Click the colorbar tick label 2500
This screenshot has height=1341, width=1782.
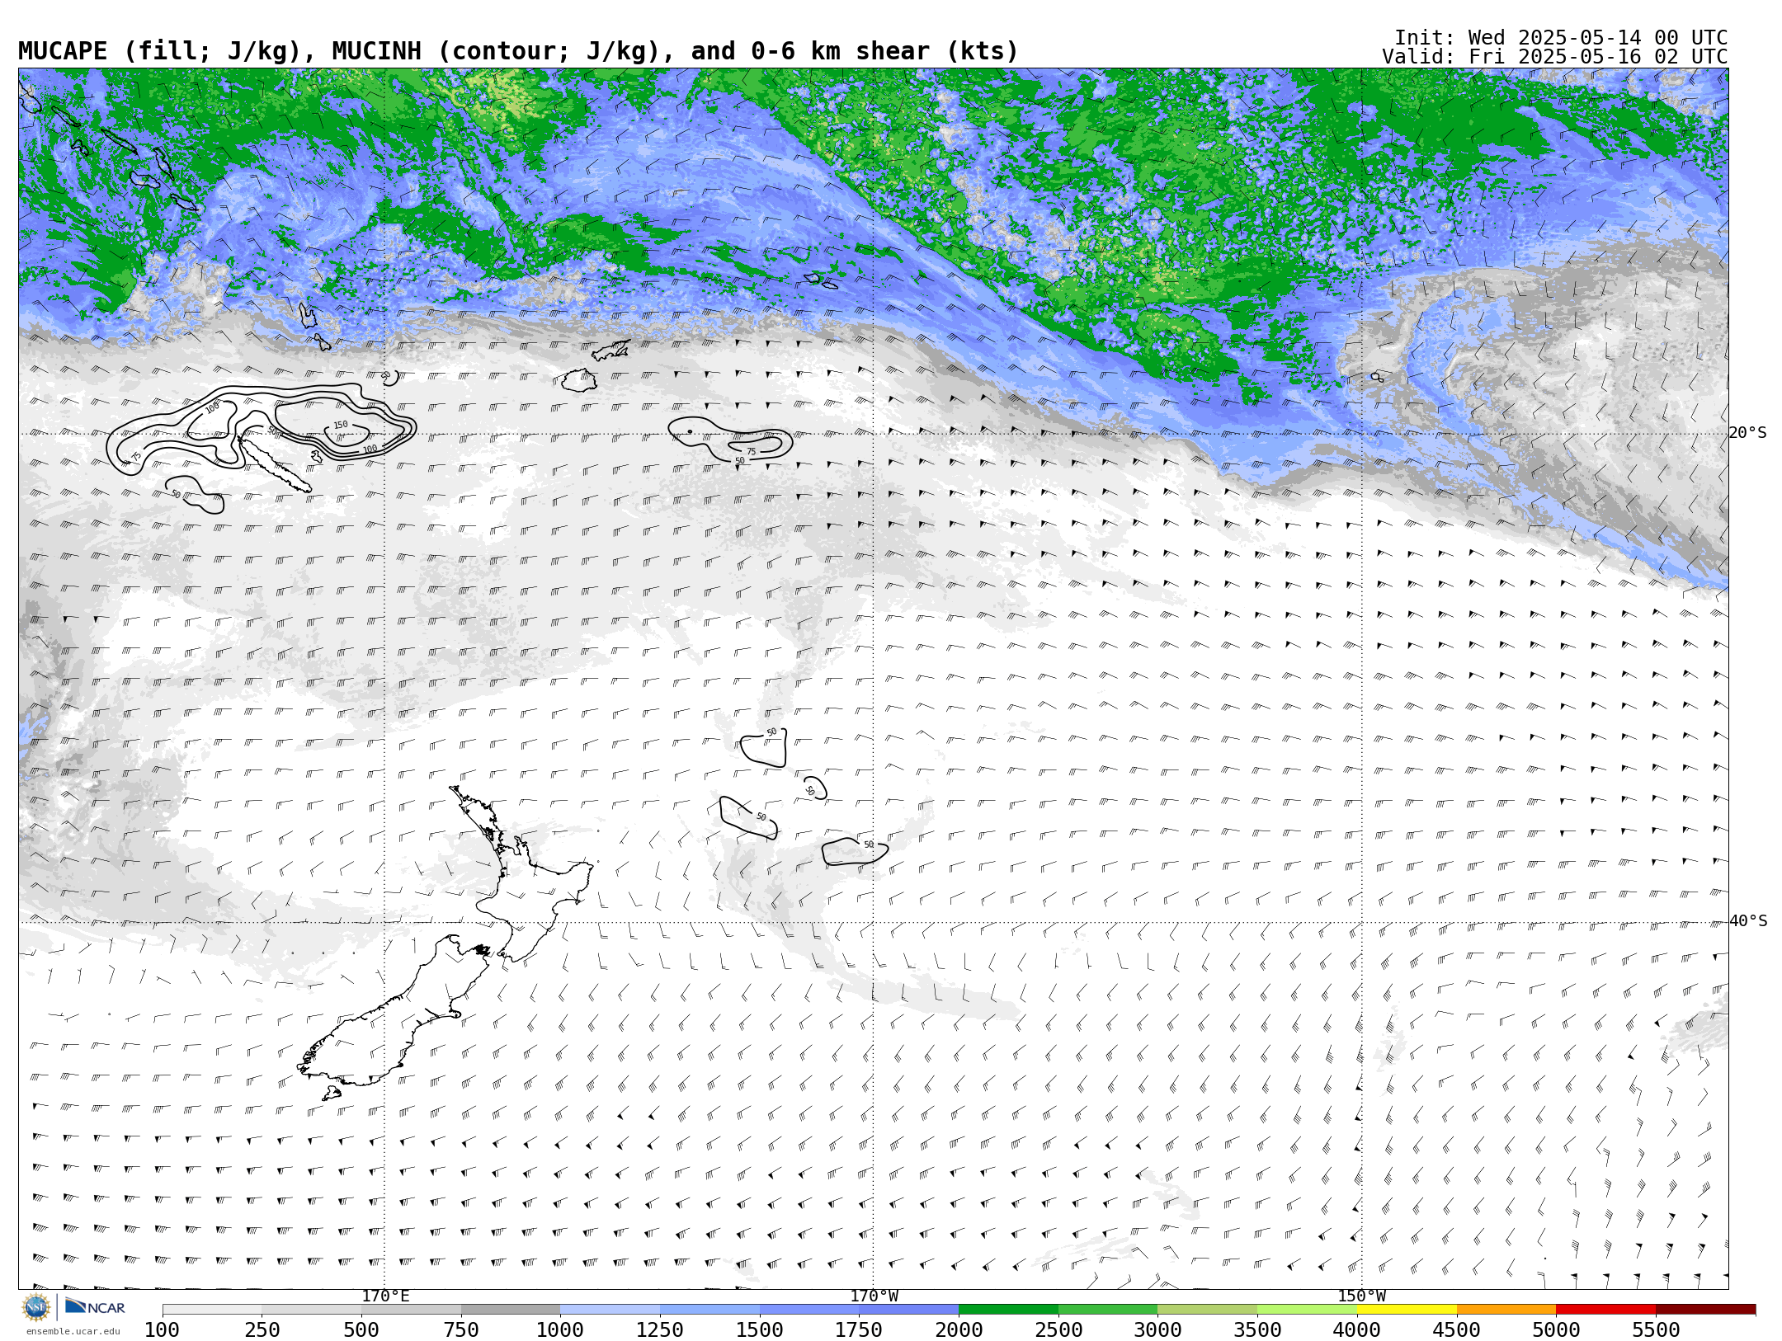[1058, 1329]
